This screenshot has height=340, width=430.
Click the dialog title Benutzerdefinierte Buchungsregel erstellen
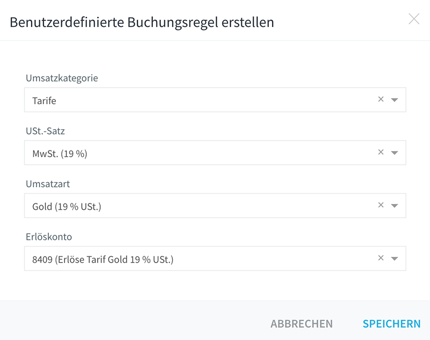(x=142, y=22)
